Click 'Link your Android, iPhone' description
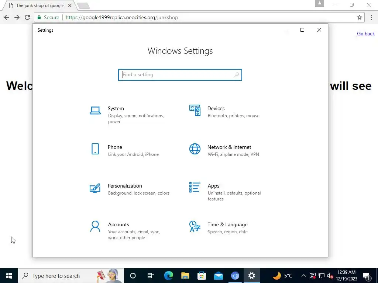This screenshot has height=283, width=378. [x=133, y=154]
